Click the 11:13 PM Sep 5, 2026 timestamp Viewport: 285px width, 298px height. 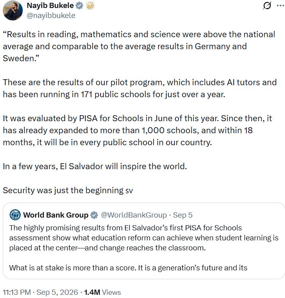(x=40, y=292)
